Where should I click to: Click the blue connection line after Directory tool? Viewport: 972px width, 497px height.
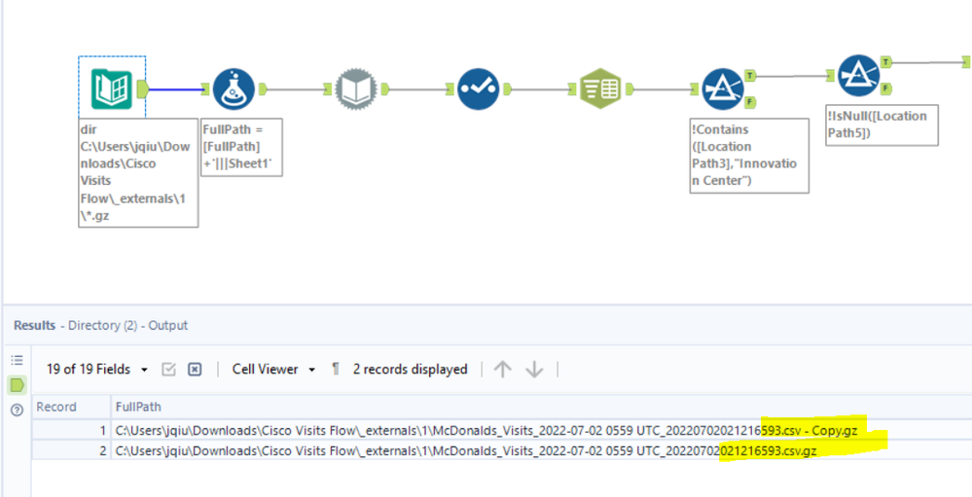click(x=175, y=89)
